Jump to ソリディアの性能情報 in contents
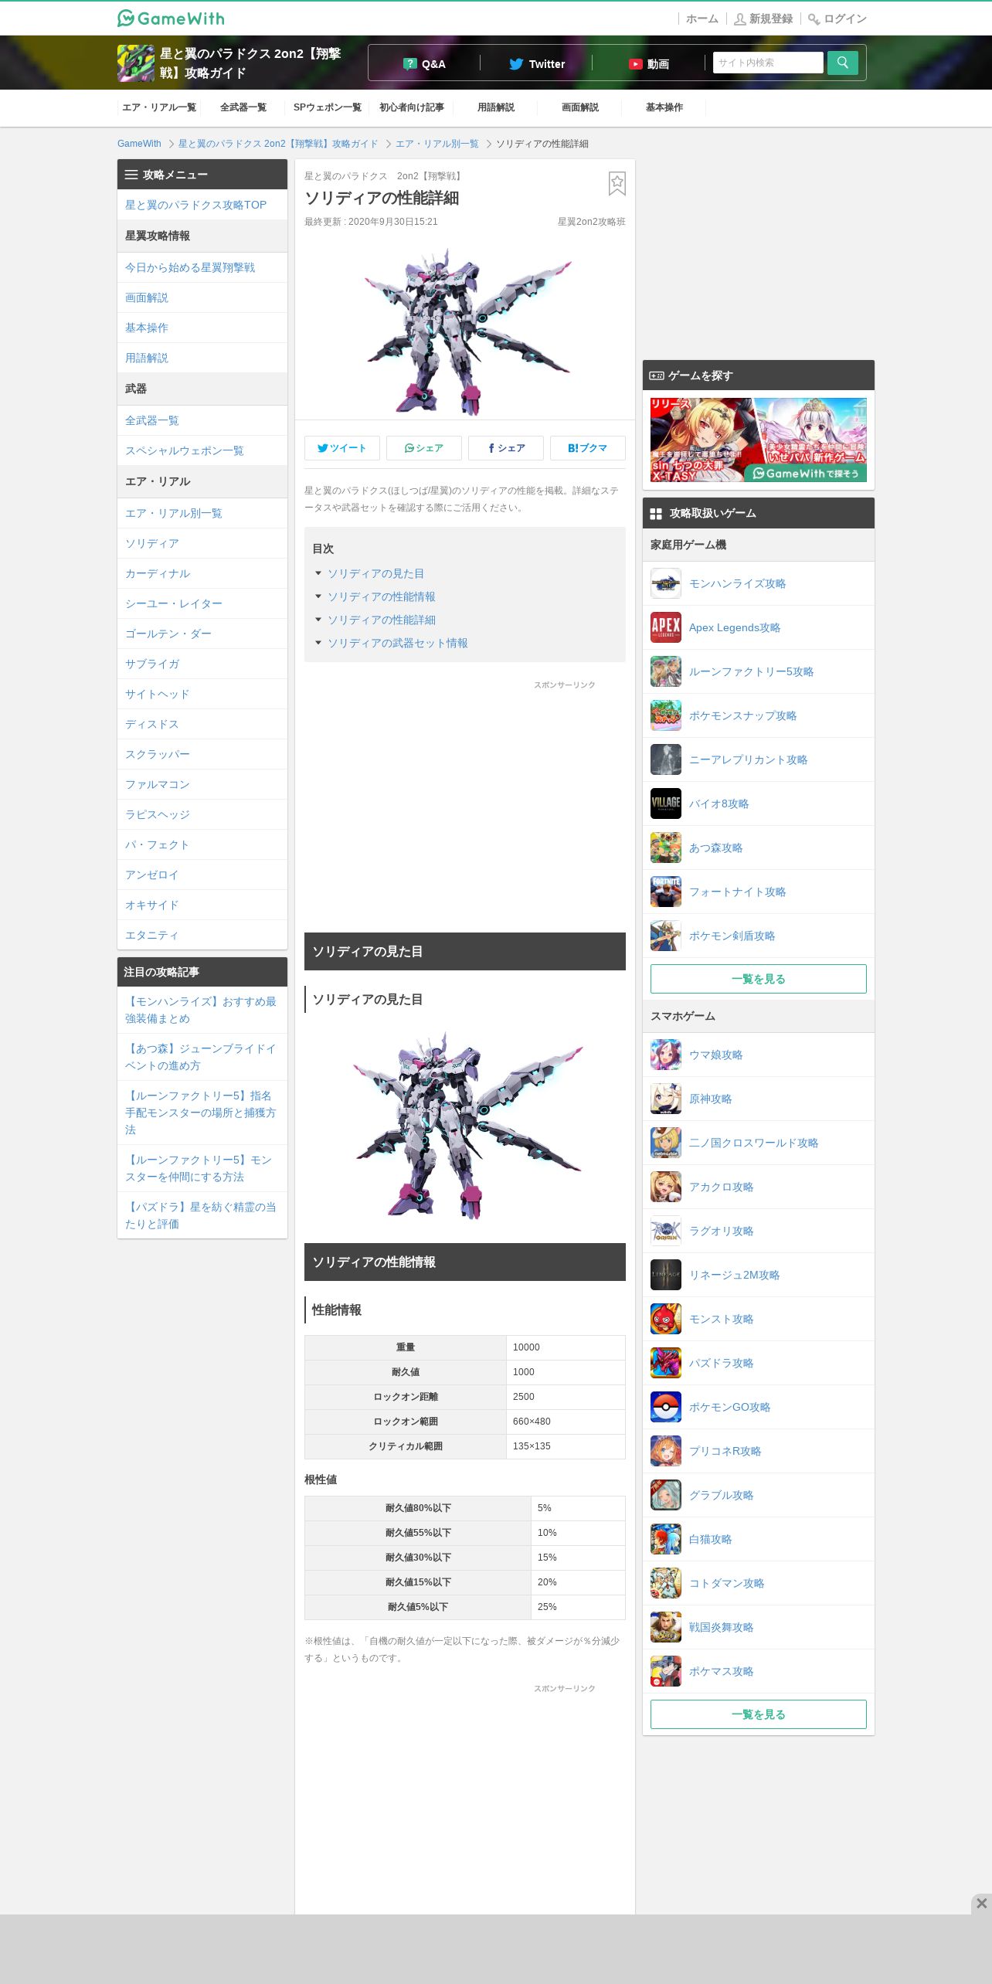This screenshot has height=1984, width=992. 381,596
